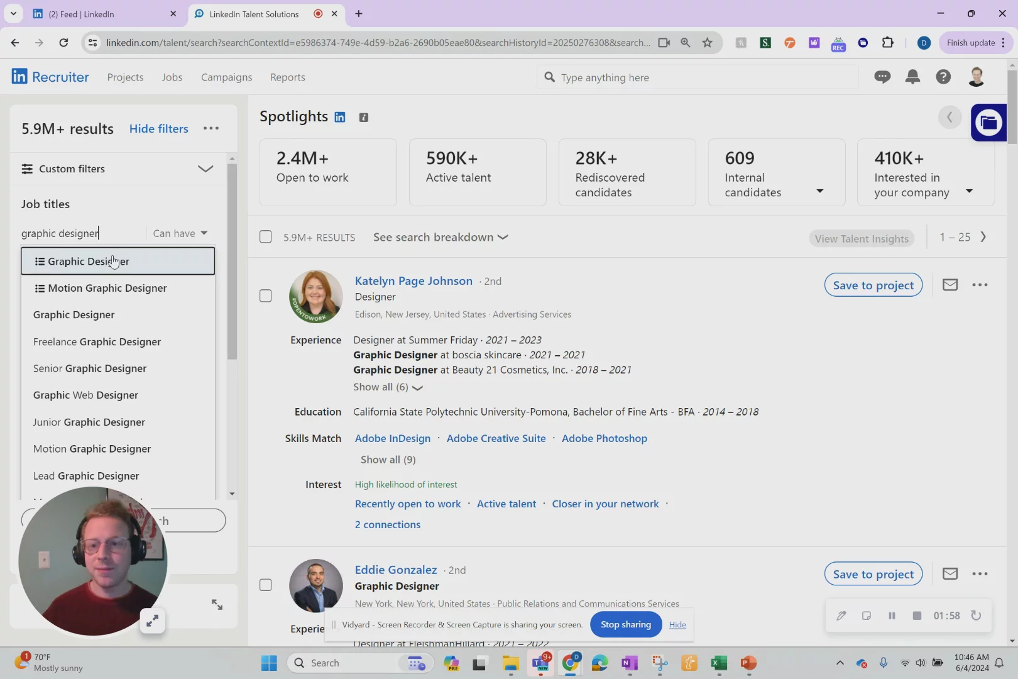Go to the Campaigns tab
This screenshot has width=1018, height=679.
coord(226,77)
